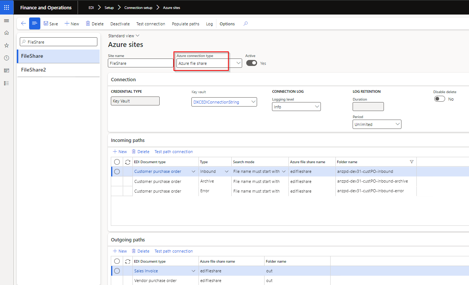
Task: Click Test connection in the action bar
Action: [151, 23]
